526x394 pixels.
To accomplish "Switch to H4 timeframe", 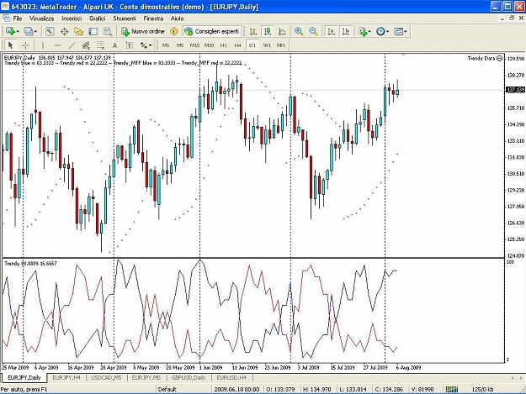I will point(238,45).
